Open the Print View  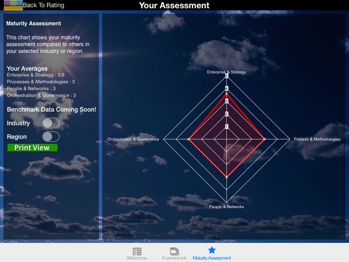click(33, 148)
